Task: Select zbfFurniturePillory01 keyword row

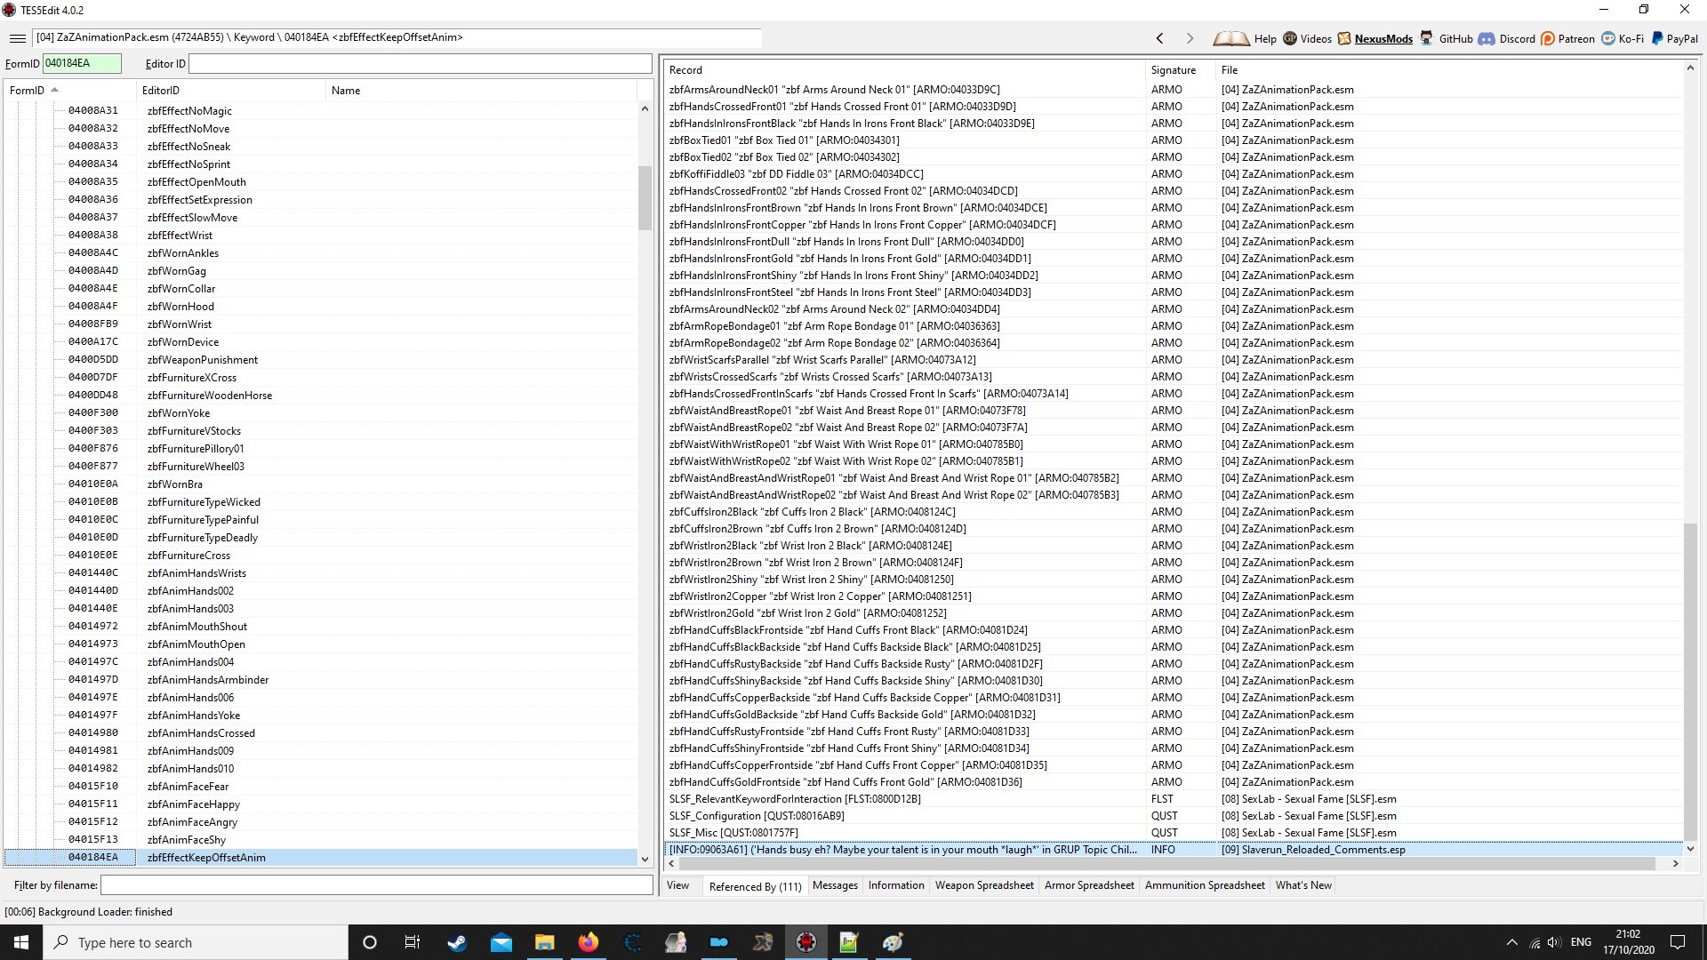Action: [x=320, y=448]
